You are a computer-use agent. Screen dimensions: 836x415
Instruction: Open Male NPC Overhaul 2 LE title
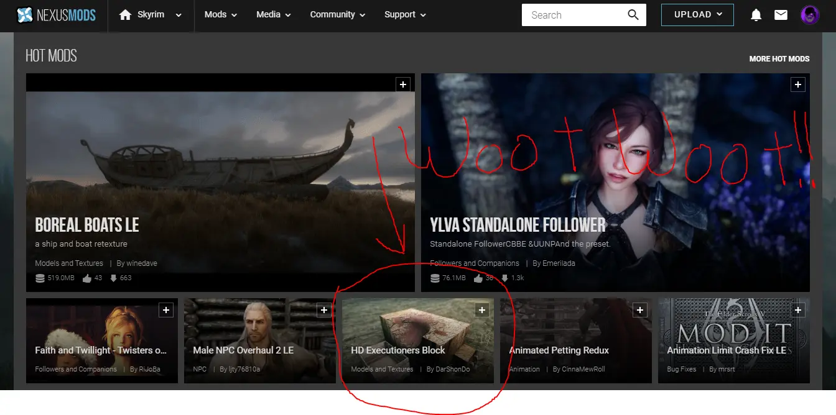coord(243,350)
